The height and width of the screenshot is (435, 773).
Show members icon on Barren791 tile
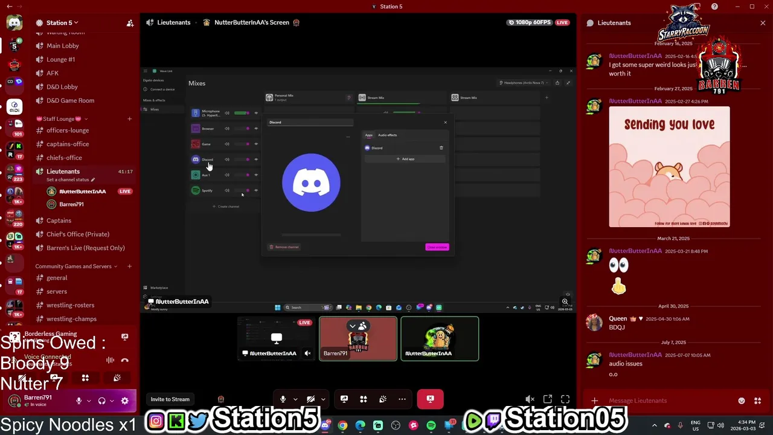coord(362,326)
